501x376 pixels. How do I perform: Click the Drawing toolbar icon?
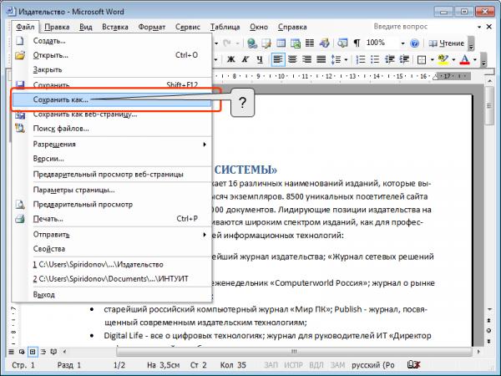click(x=324, y=43)
